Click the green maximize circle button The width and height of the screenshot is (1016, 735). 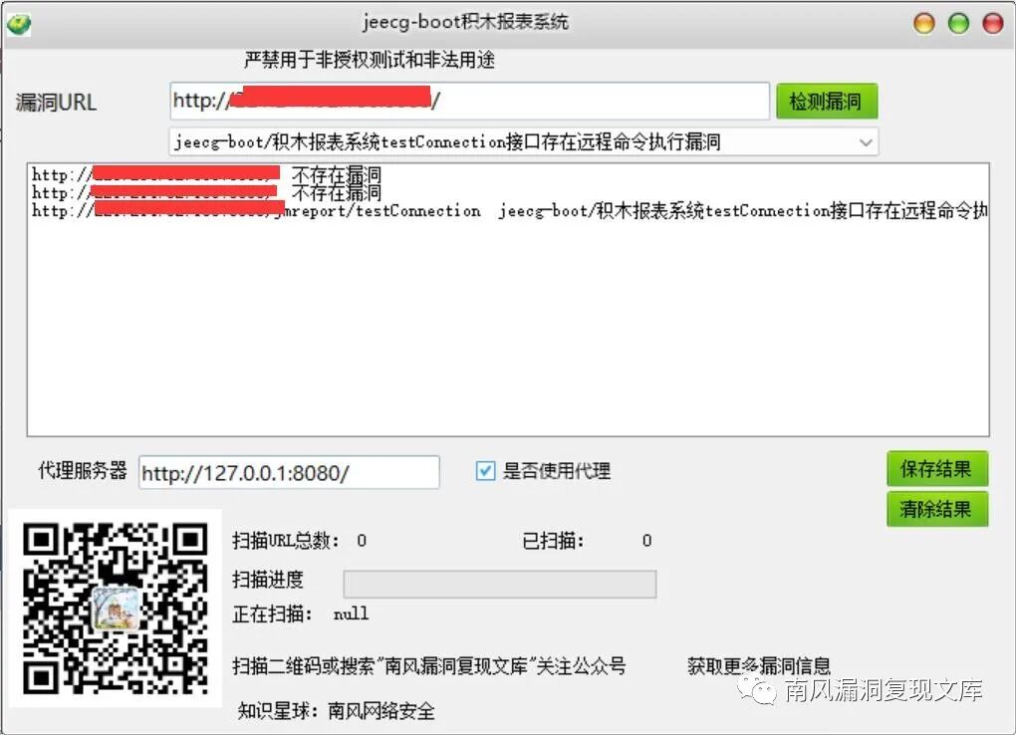958,23
